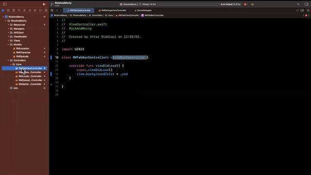Image resolution: width=311 pixels, height=175 pixels.
Task: Click the plus library button
Action: click(298, 4)
